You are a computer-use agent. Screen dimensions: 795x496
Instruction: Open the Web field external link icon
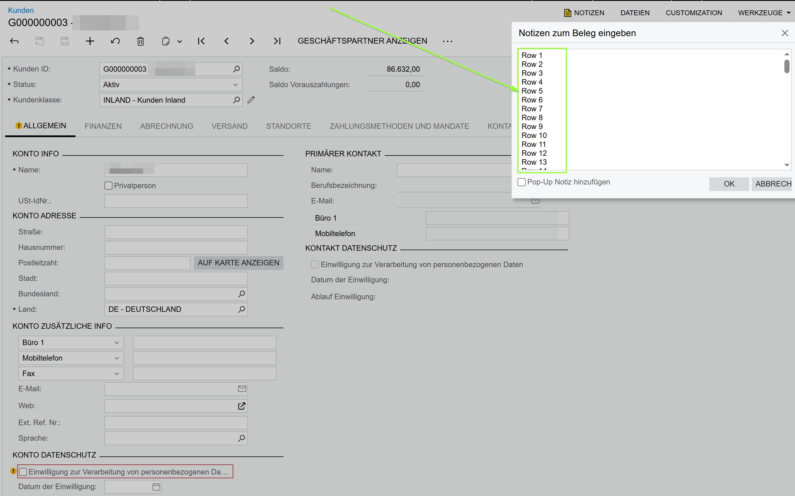(241, 406)
